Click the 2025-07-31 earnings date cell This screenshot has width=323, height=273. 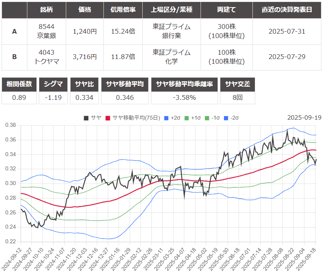click(287, 31)
